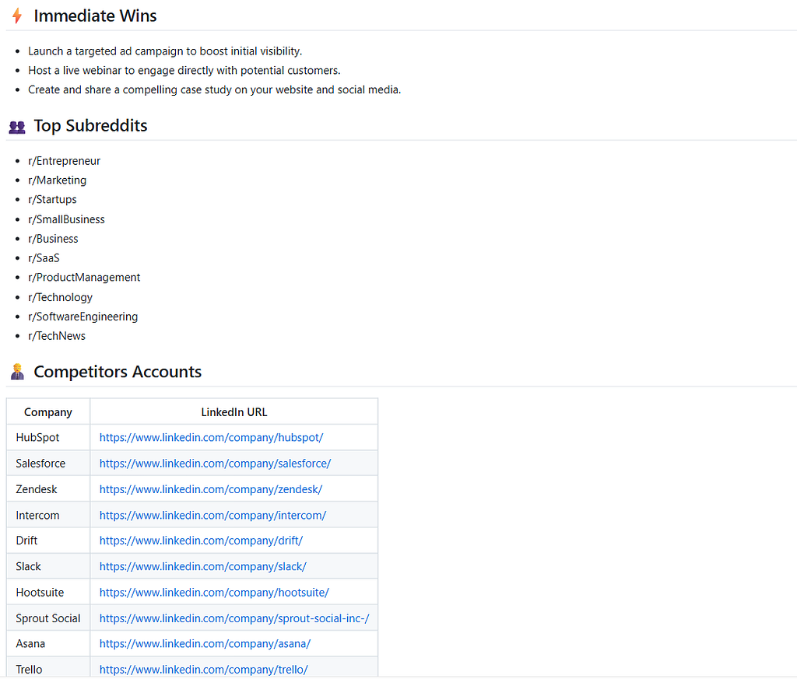
Task: Visit the Intercom LinkedIn page link
Action: 212,516
